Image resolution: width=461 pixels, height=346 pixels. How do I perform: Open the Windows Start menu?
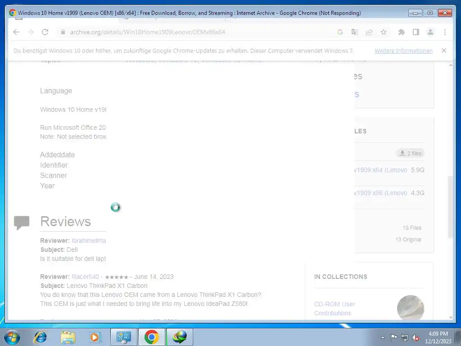12,337
